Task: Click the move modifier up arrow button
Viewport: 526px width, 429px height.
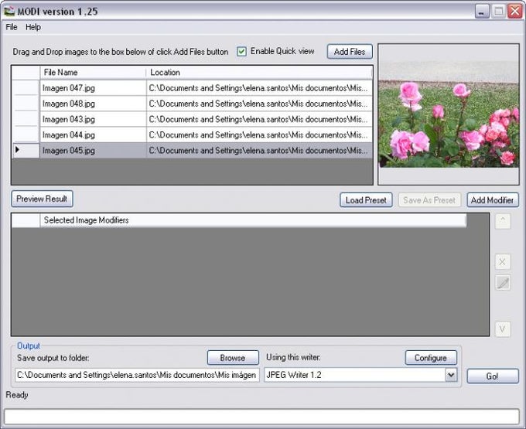Action: click(x=503, y=221)
